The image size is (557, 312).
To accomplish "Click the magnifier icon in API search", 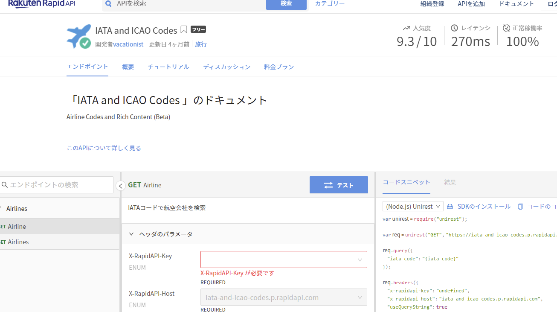I will click(108, 4).
